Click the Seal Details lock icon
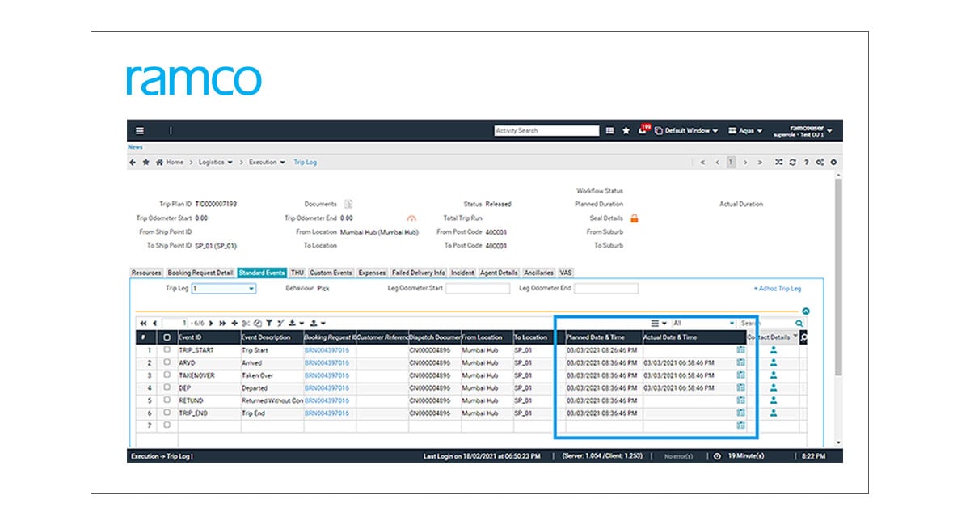 tap(635, 218)
